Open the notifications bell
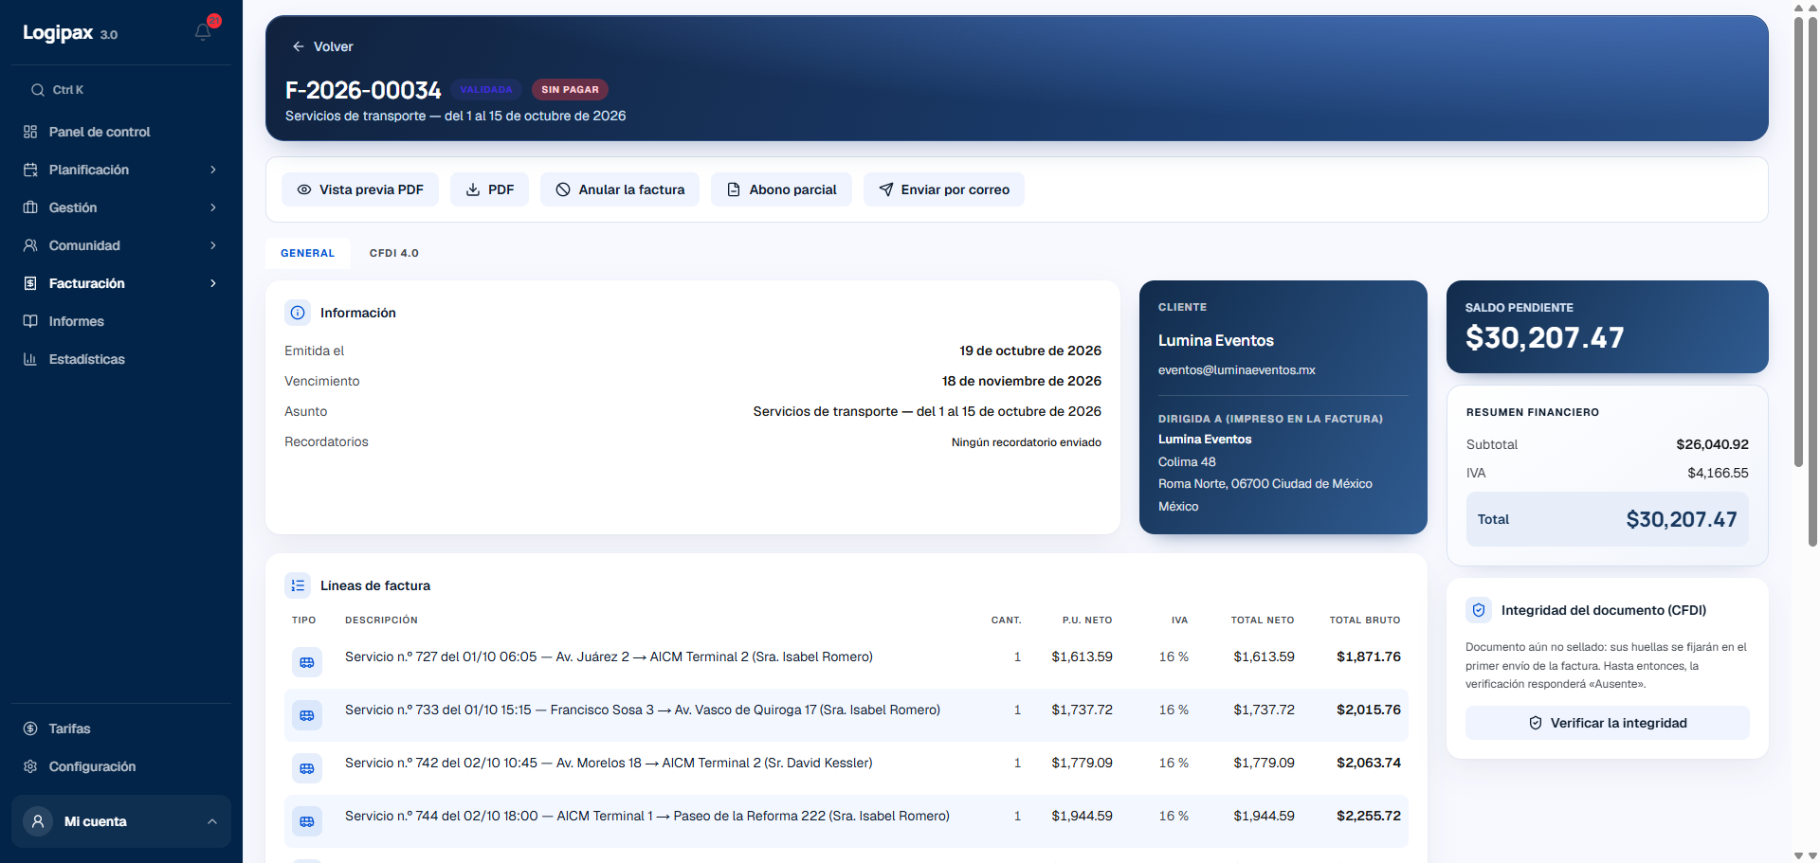This screenshot has width=1820, height=863. coord(203,32)
